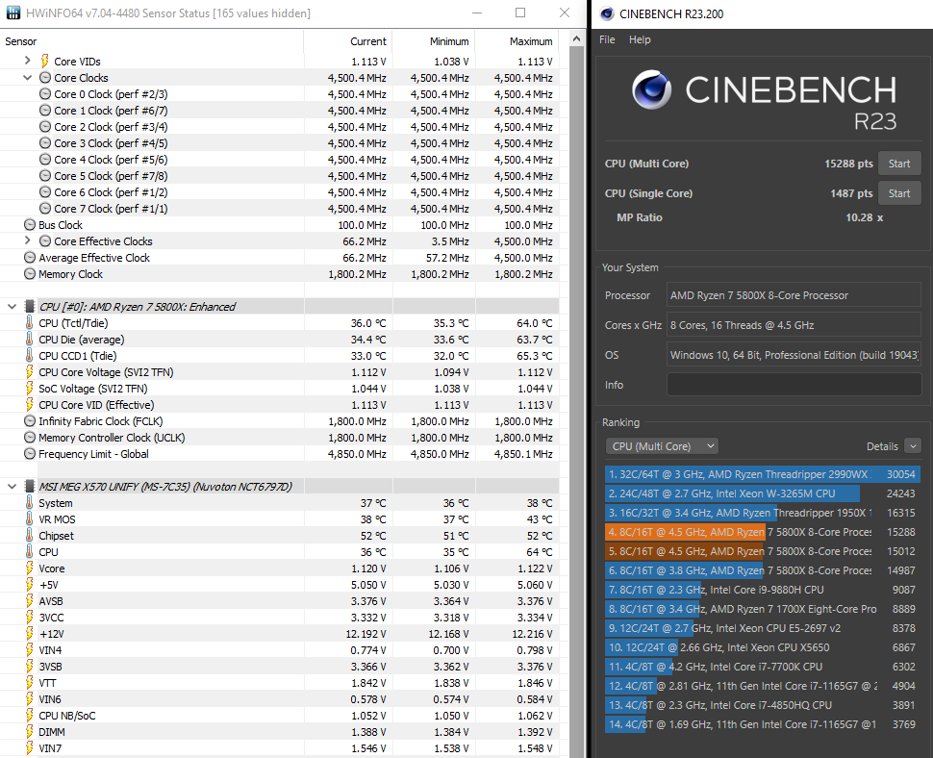Select ranking entry 8 Ryzen 7 1700X

pyautogui.click(x=762, y=609)
